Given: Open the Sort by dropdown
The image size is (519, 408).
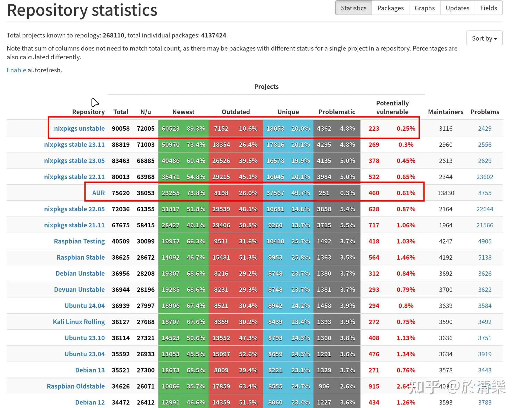Looking at the screenshot, I should click(484, 38).
